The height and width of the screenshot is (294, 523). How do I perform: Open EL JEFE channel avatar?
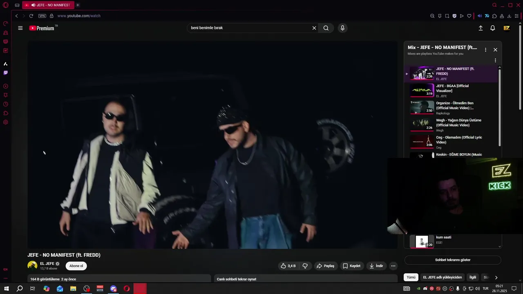[32, 266]
